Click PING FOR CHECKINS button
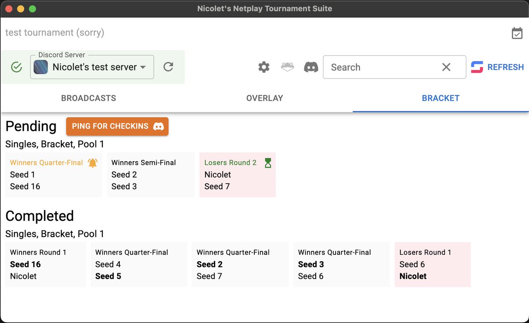The image size is (529, 323). (117, 126)
